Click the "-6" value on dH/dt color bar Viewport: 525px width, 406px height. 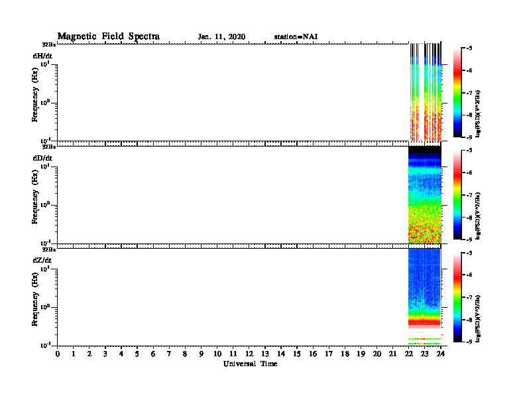(469, 70)
